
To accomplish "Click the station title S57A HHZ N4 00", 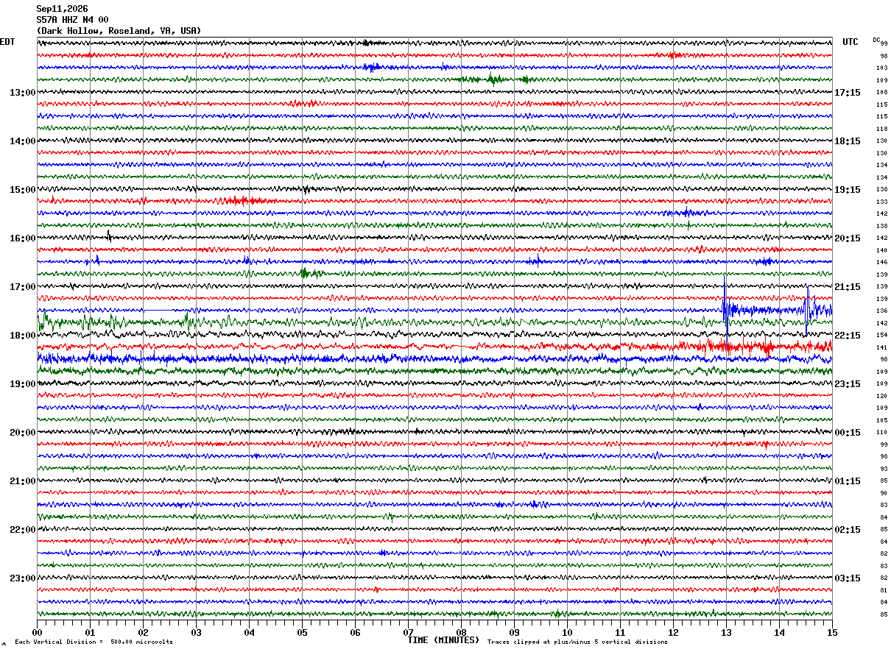I will 72,20.
